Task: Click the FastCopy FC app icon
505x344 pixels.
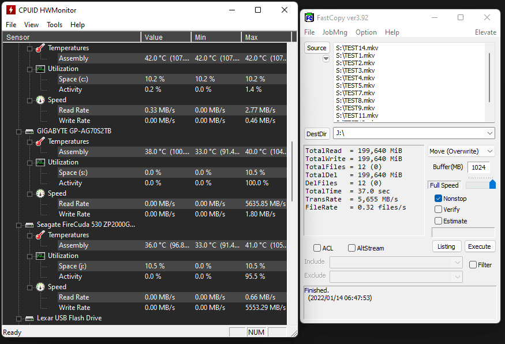Action: point(309,17)
